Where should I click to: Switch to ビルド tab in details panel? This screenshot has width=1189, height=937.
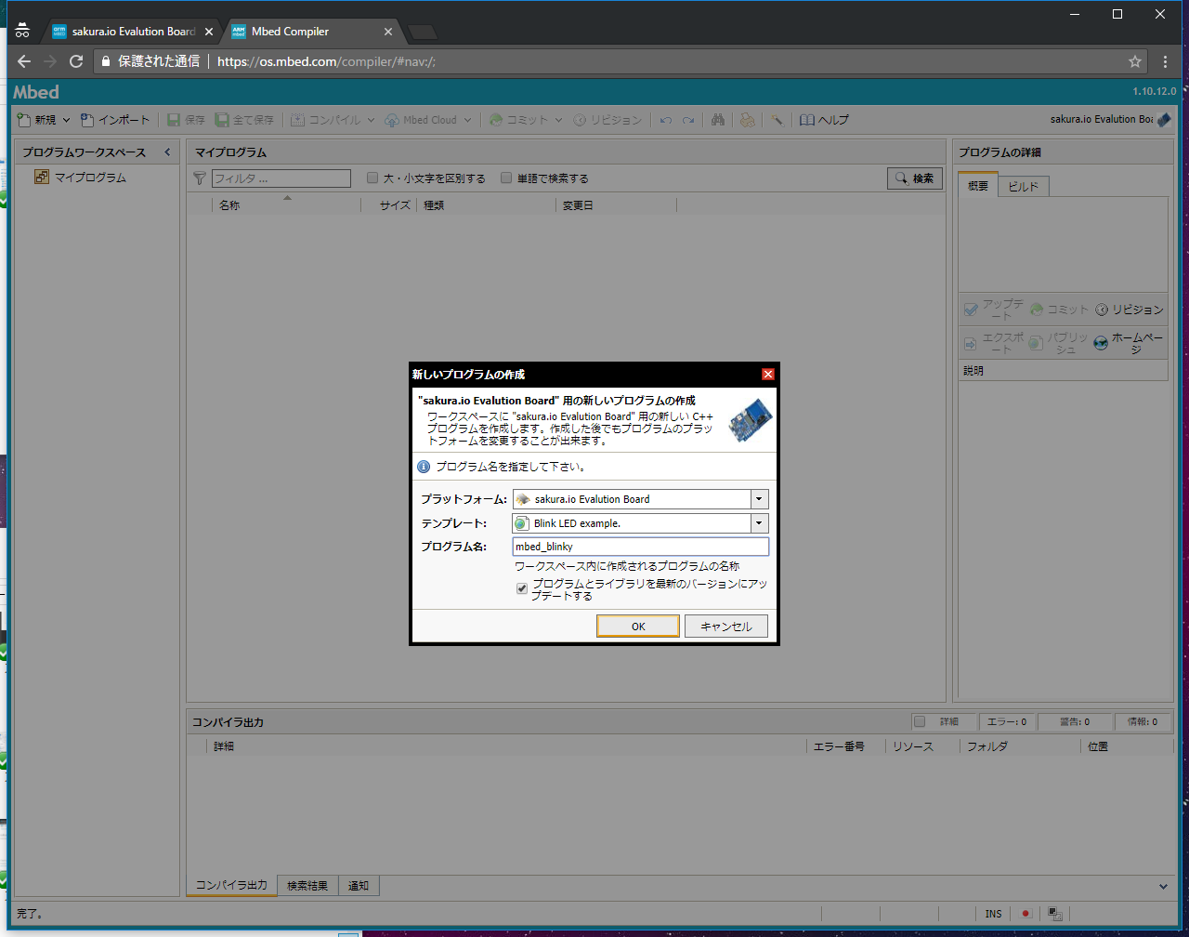click(1024, 186)
